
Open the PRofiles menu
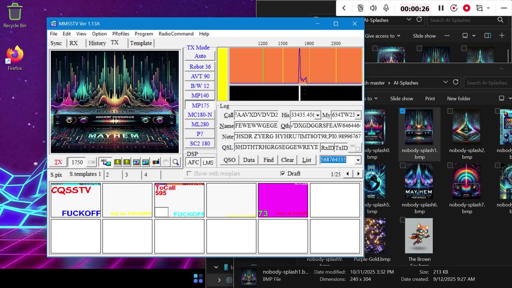point(121,34)
